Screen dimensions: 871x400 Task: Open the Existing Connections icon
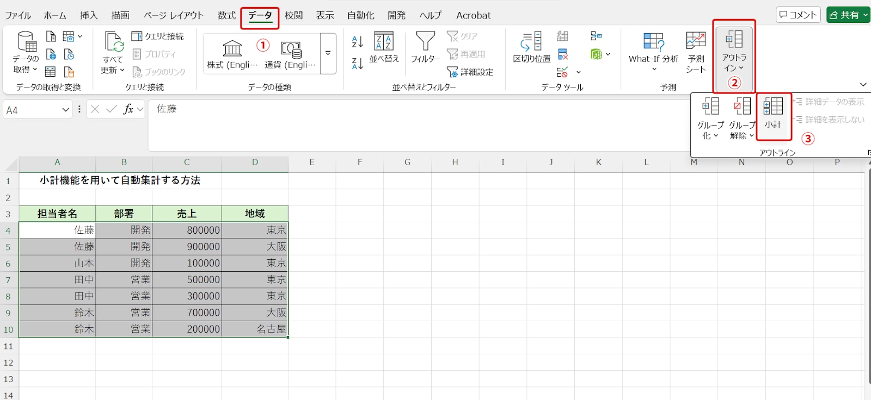pyautogui.click(x=69, y=72)
